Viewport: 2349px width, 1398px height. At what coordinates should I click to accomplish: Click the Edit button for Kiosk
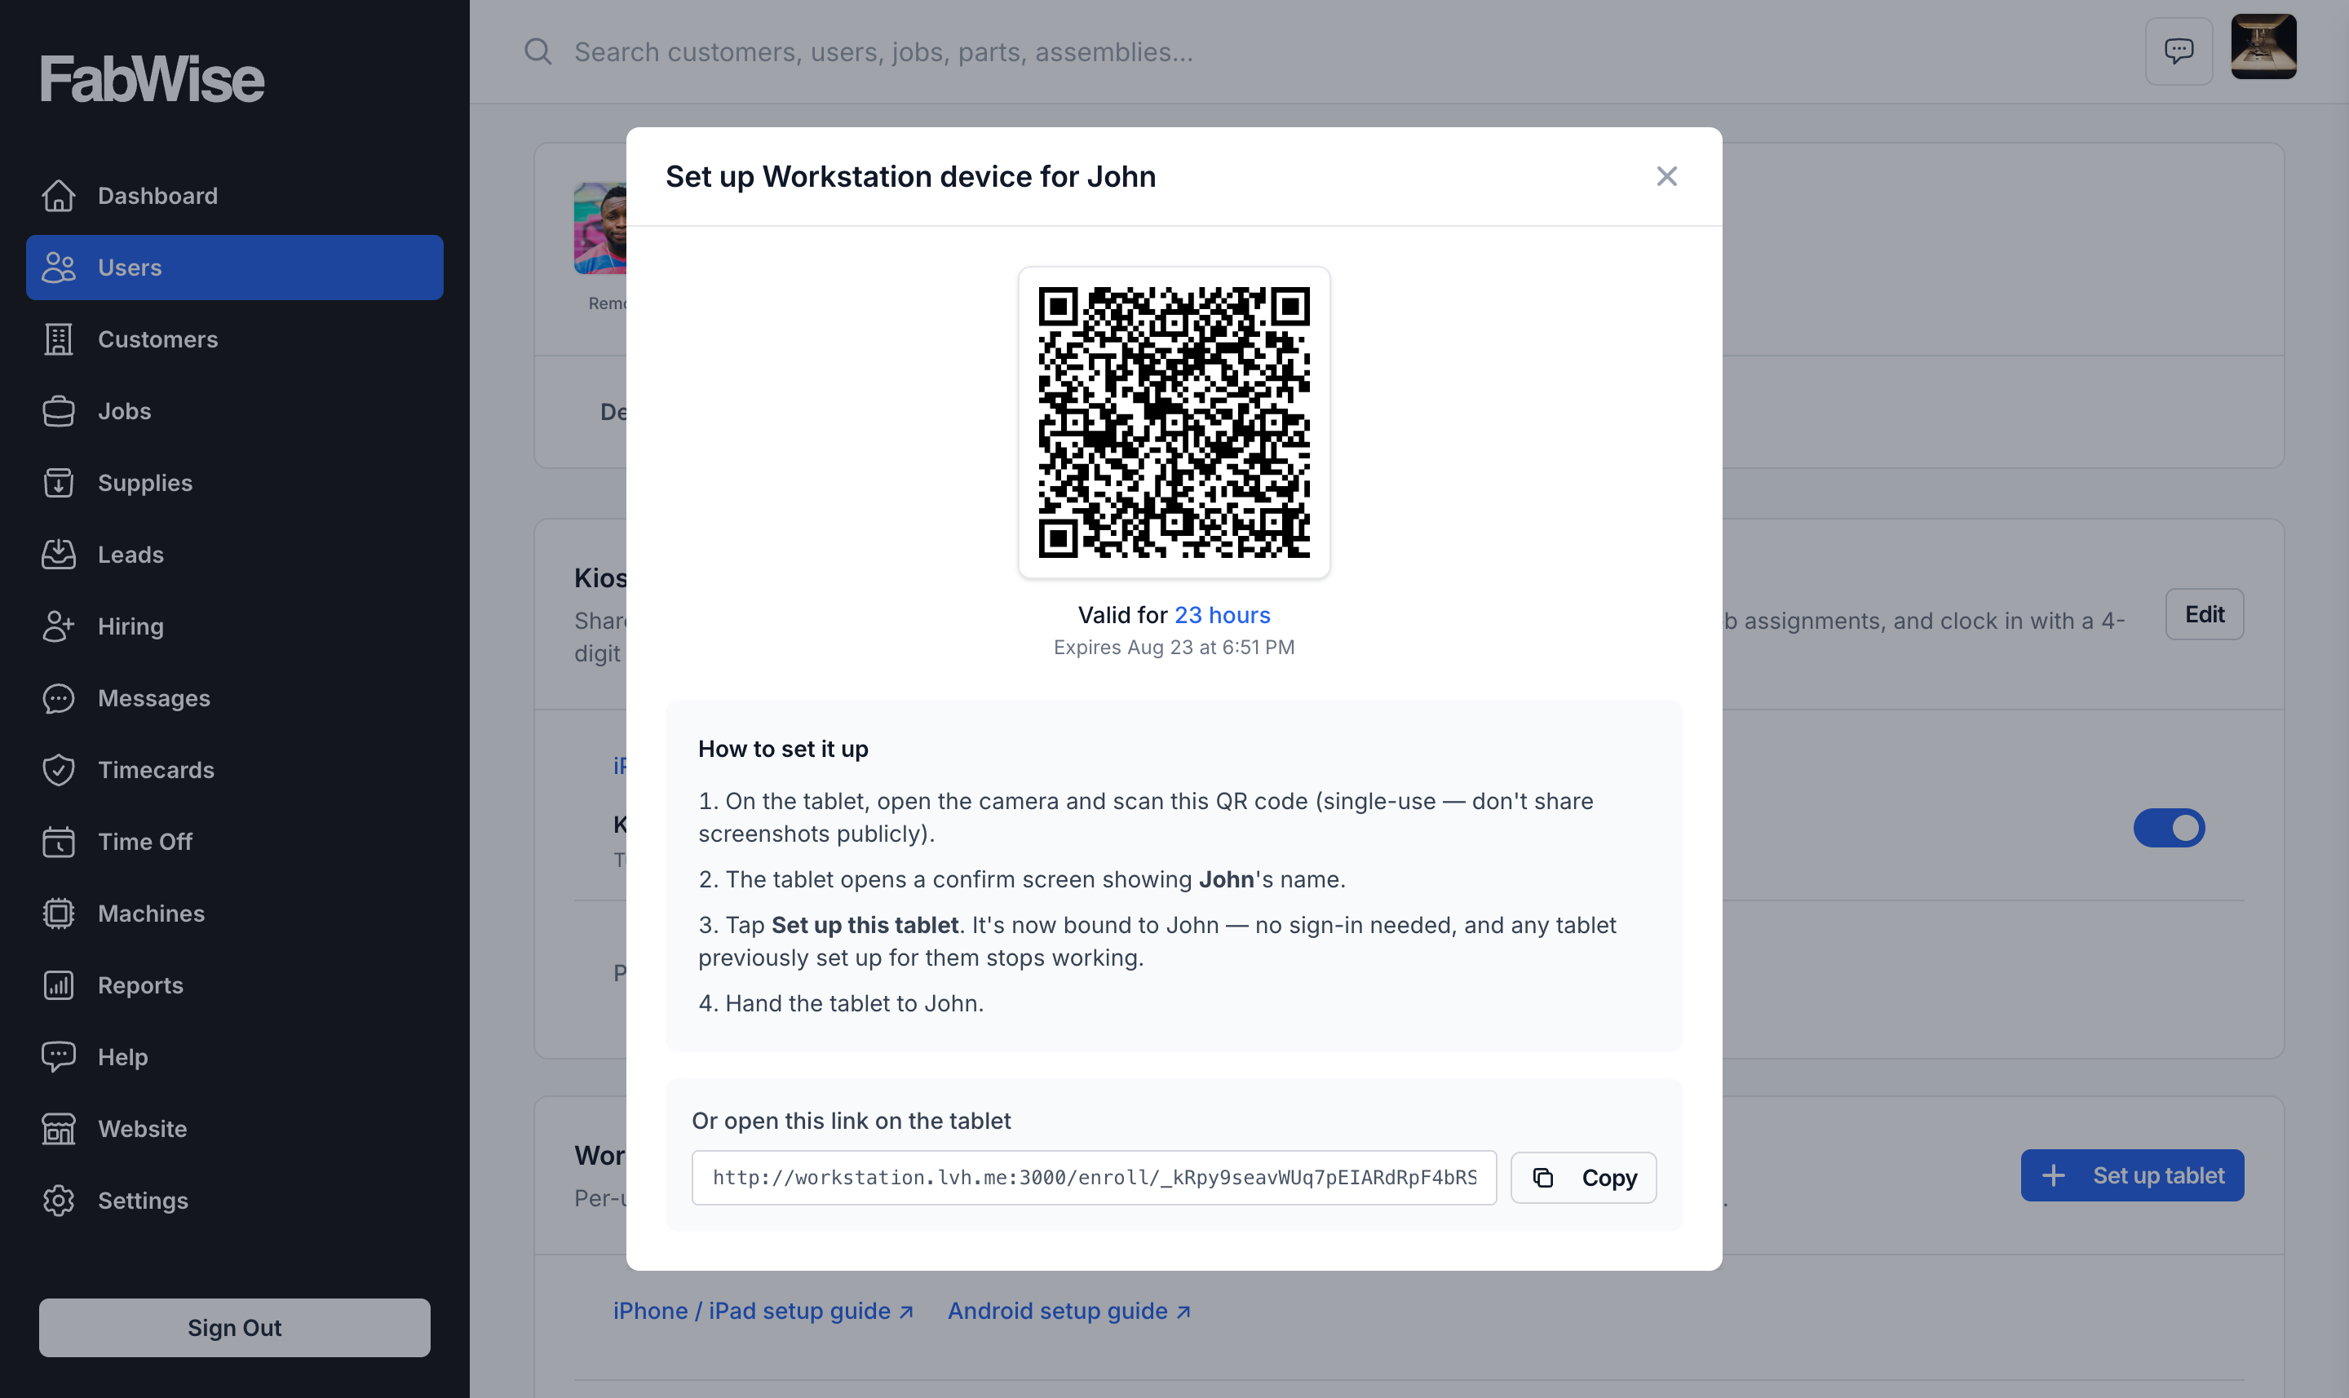(2204, 614)
